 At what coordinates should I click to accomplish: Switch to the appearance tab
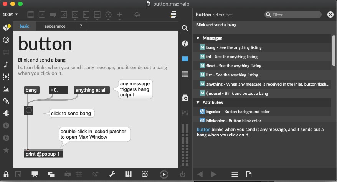pyautogui.click(x=55, y=26)
